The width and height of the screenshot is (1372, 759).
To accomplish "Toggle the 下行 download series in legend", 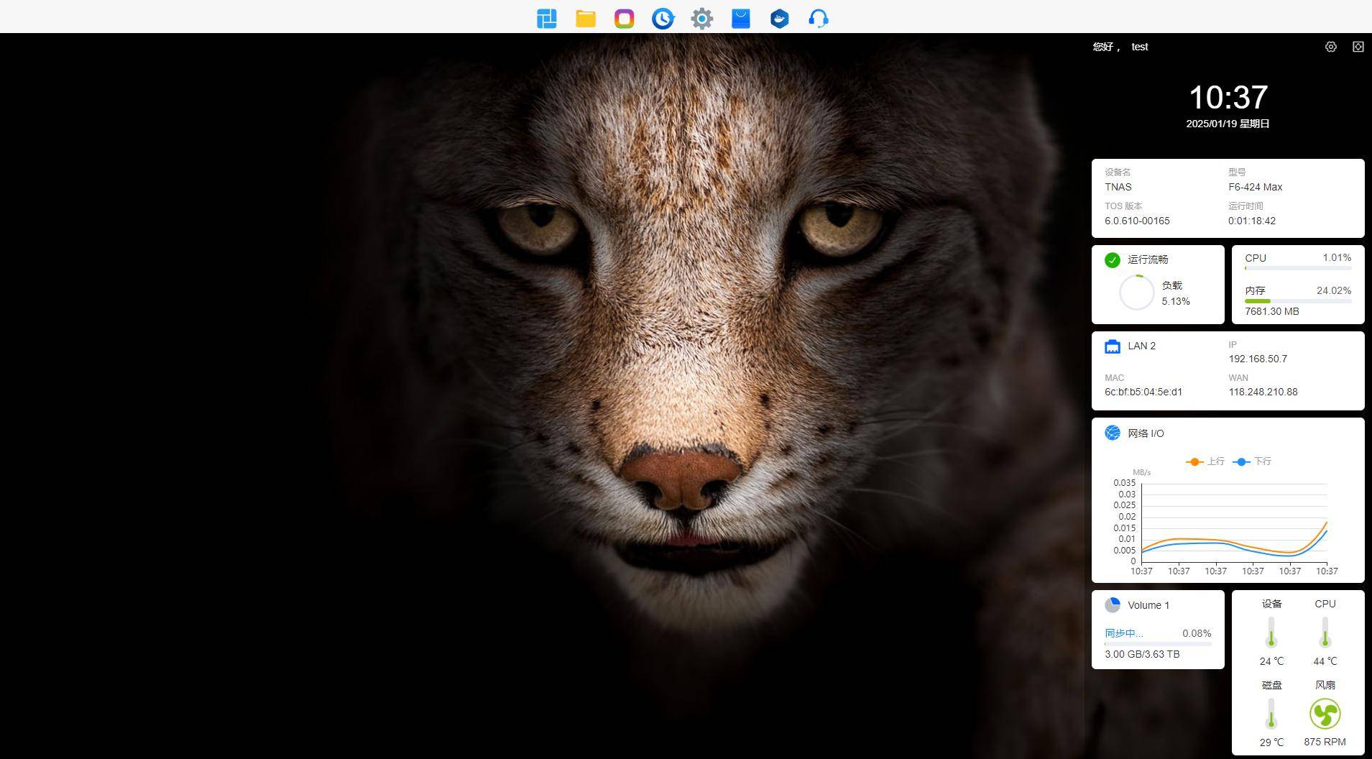I will pyautogui.click(x=1252, y=461).
